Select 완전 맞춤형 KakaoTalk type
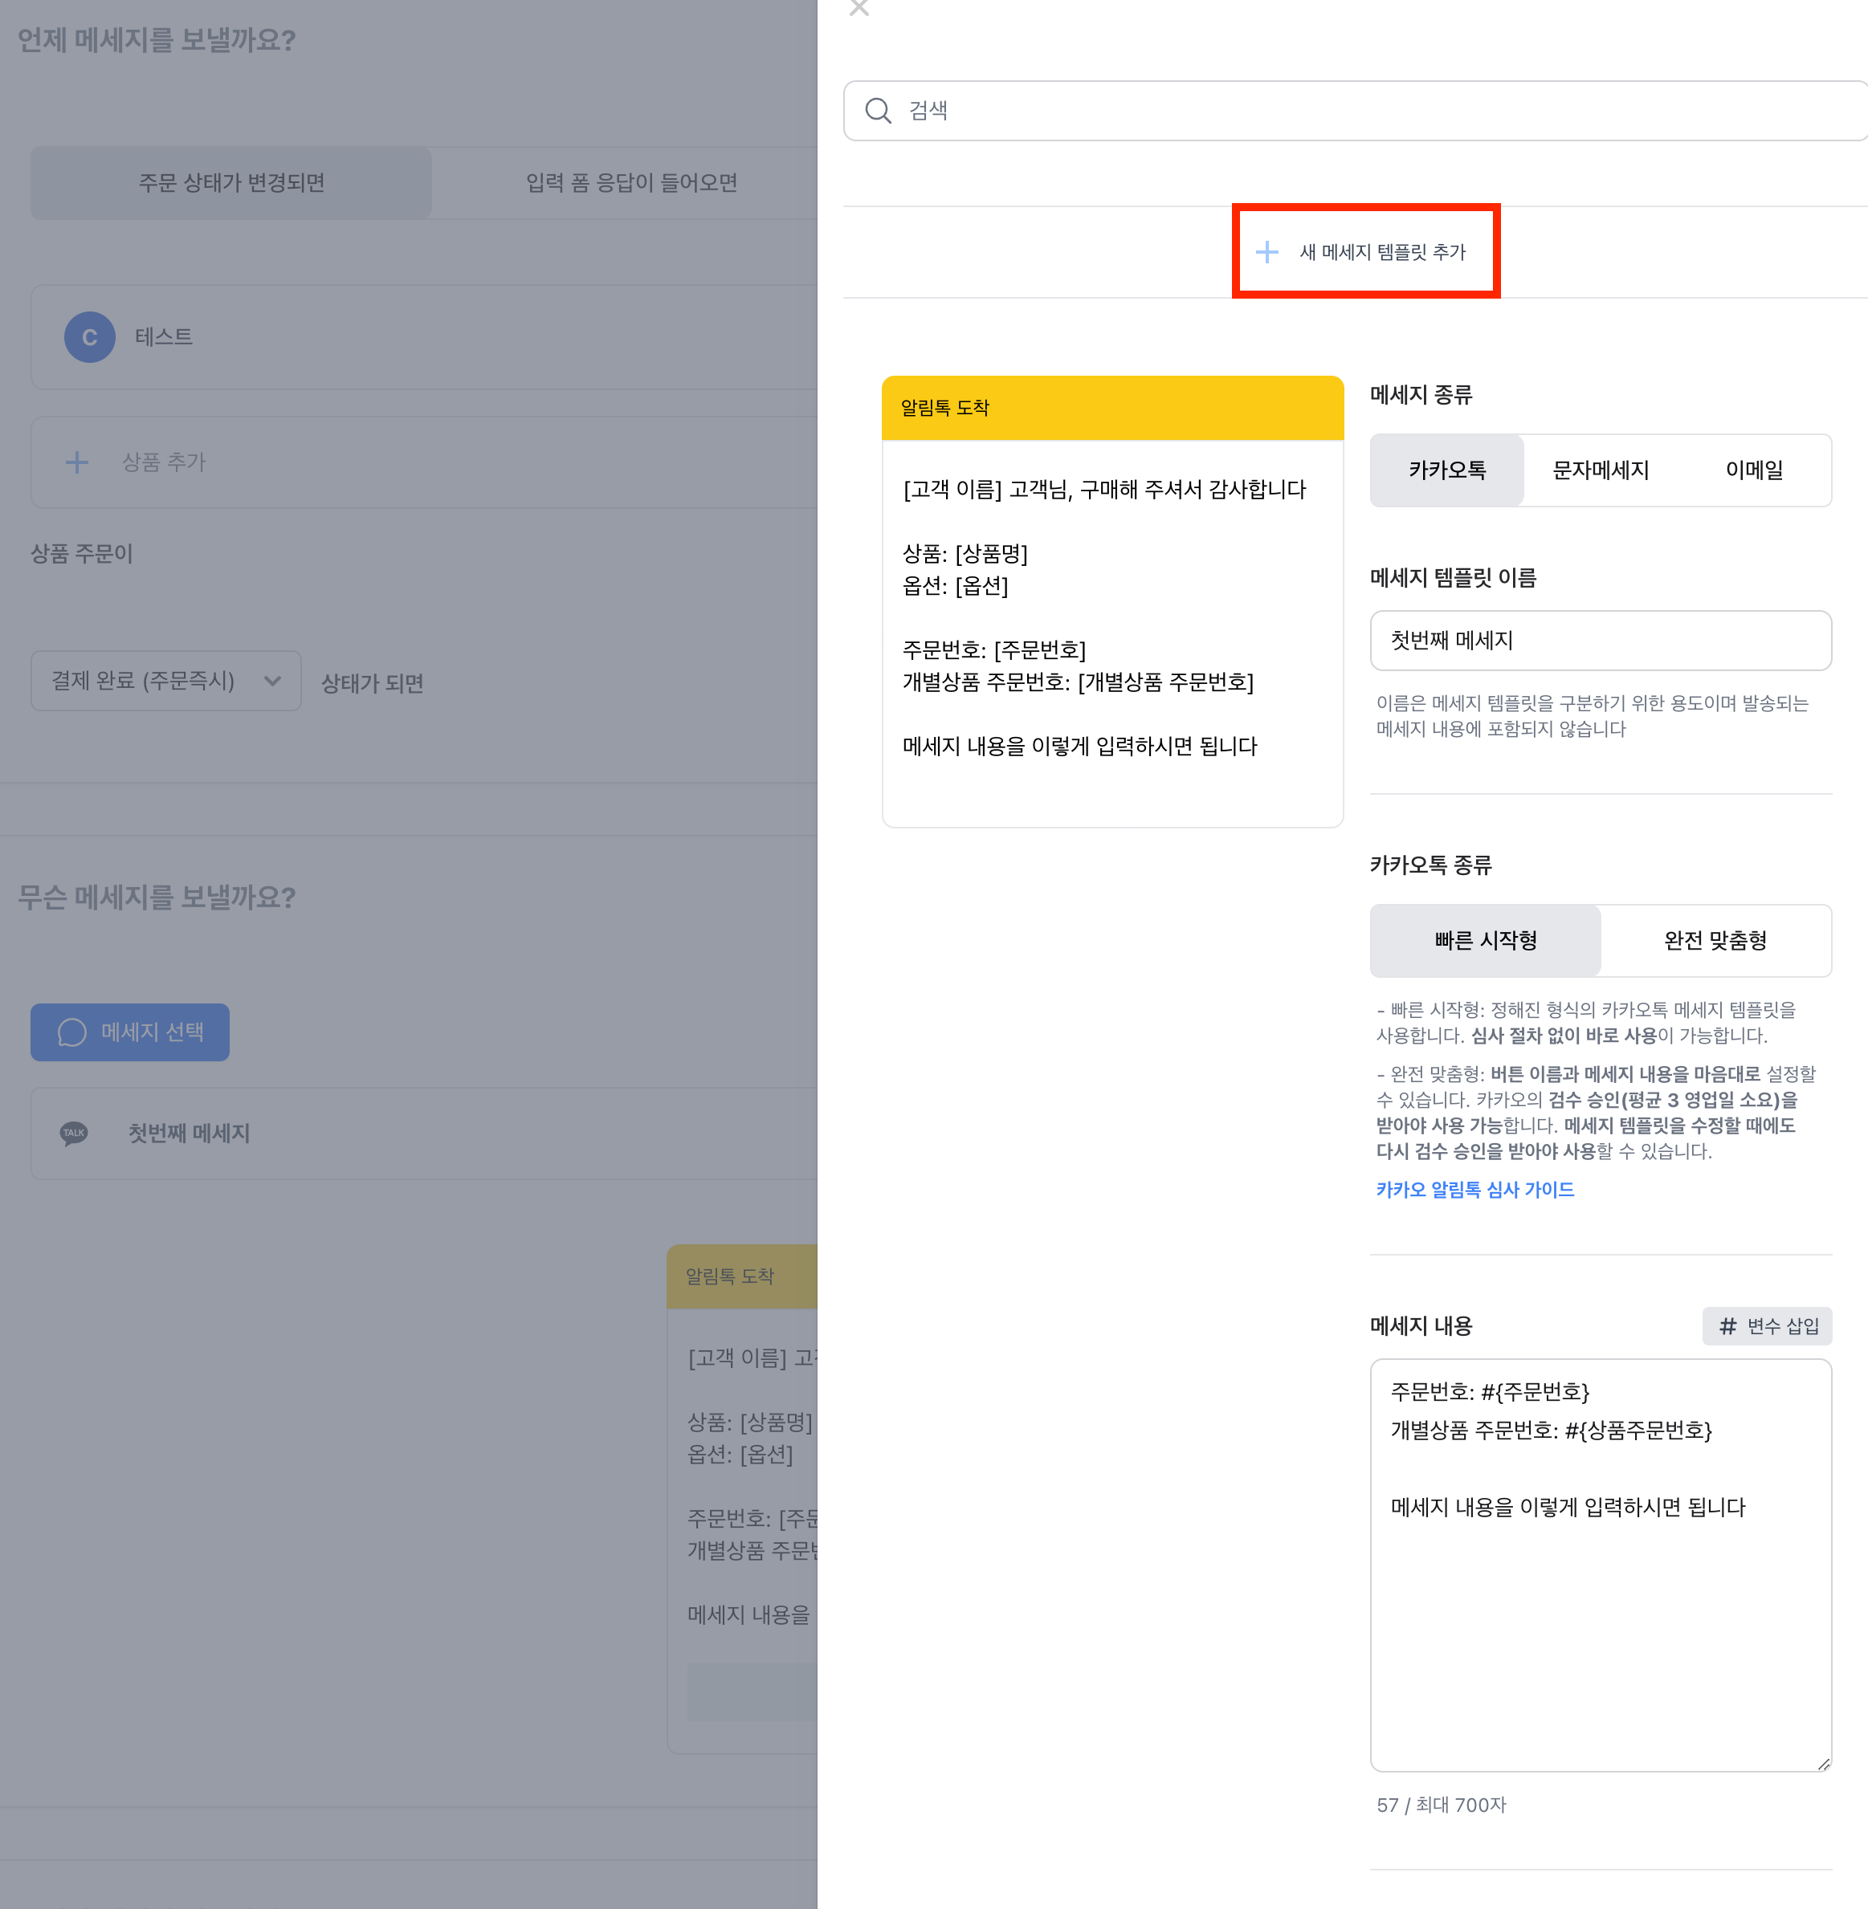Viewport: 1868px width, 1909px height. 1715,940
